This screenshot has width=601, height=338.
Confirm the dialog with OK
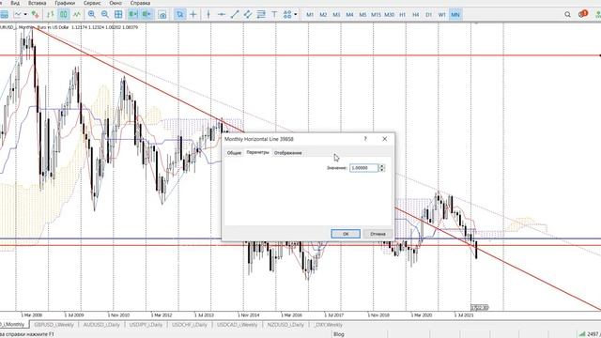(346, 234)
